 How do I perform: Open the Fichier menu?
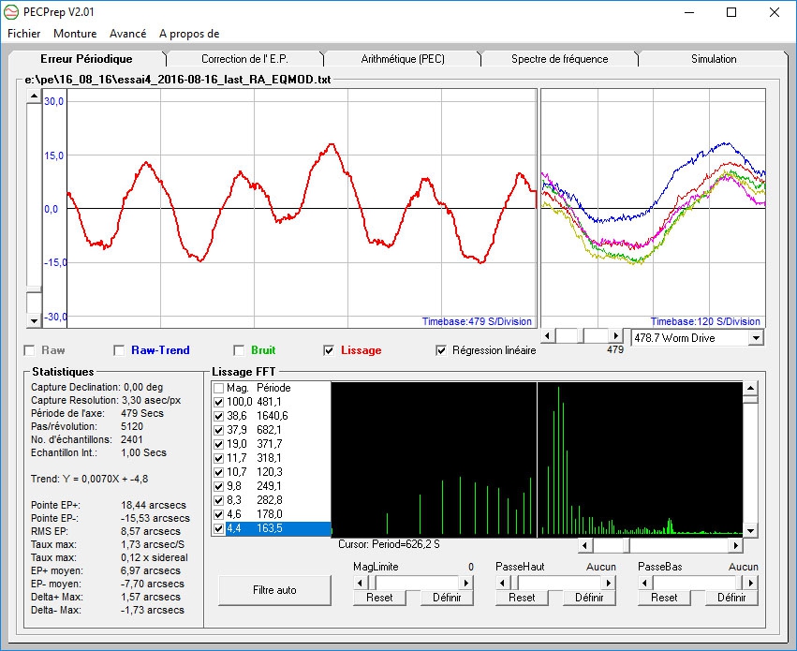click(24, 34)
